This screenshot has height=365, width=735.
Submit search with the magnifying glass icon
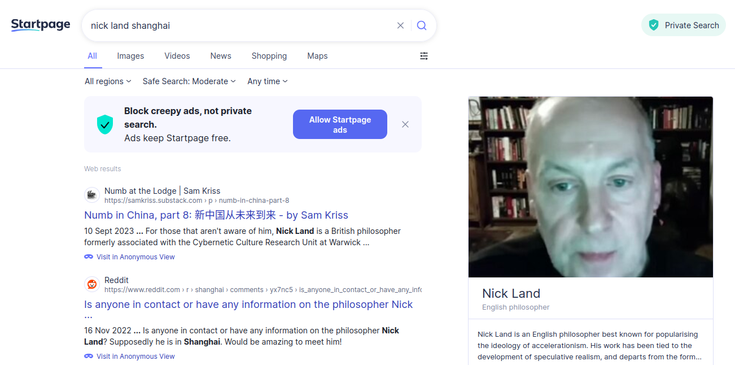(x=422, y=25)
